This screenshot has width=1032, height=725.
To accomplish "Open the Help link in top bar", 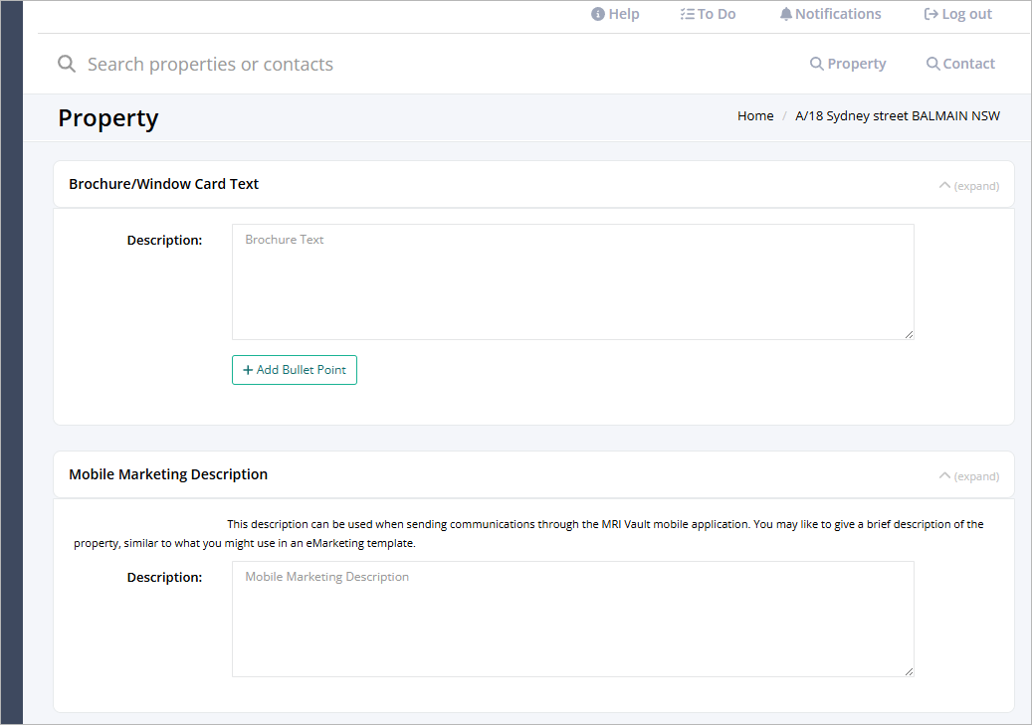I will pyautogui.click(x=615, y=14).
